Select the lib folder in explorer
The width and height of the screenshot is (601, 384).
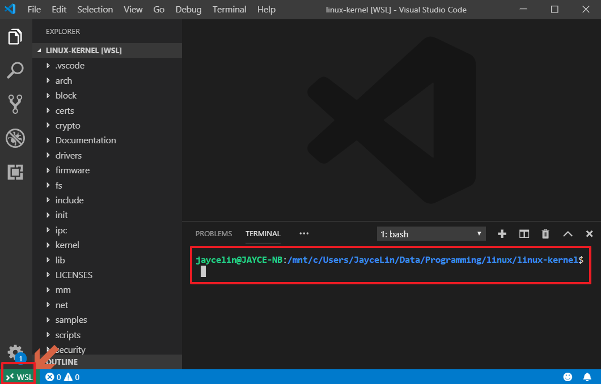tap(107, 260)
